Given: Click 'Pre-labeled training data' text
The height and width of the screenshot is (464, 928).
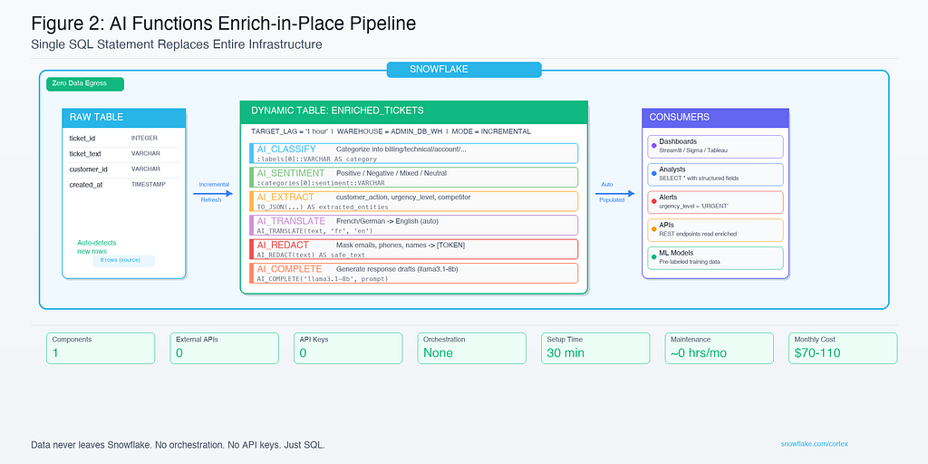Looking at the screenshot, I should pos(690,261).
